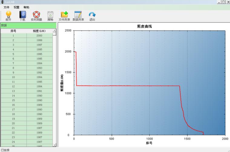Viewport: 230px width, 152px height.
Task: Click serial number 4 in the table
Action: (x=13, y=49)
